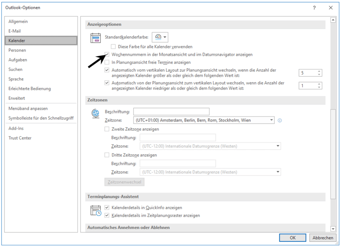The width and height of the screenshot is (341, 247).
Task: Uncheck 'Kalenderdetails im Zeitplanungsraster anzeigen'
Action: pyautogui.click(x=107, y=215)
